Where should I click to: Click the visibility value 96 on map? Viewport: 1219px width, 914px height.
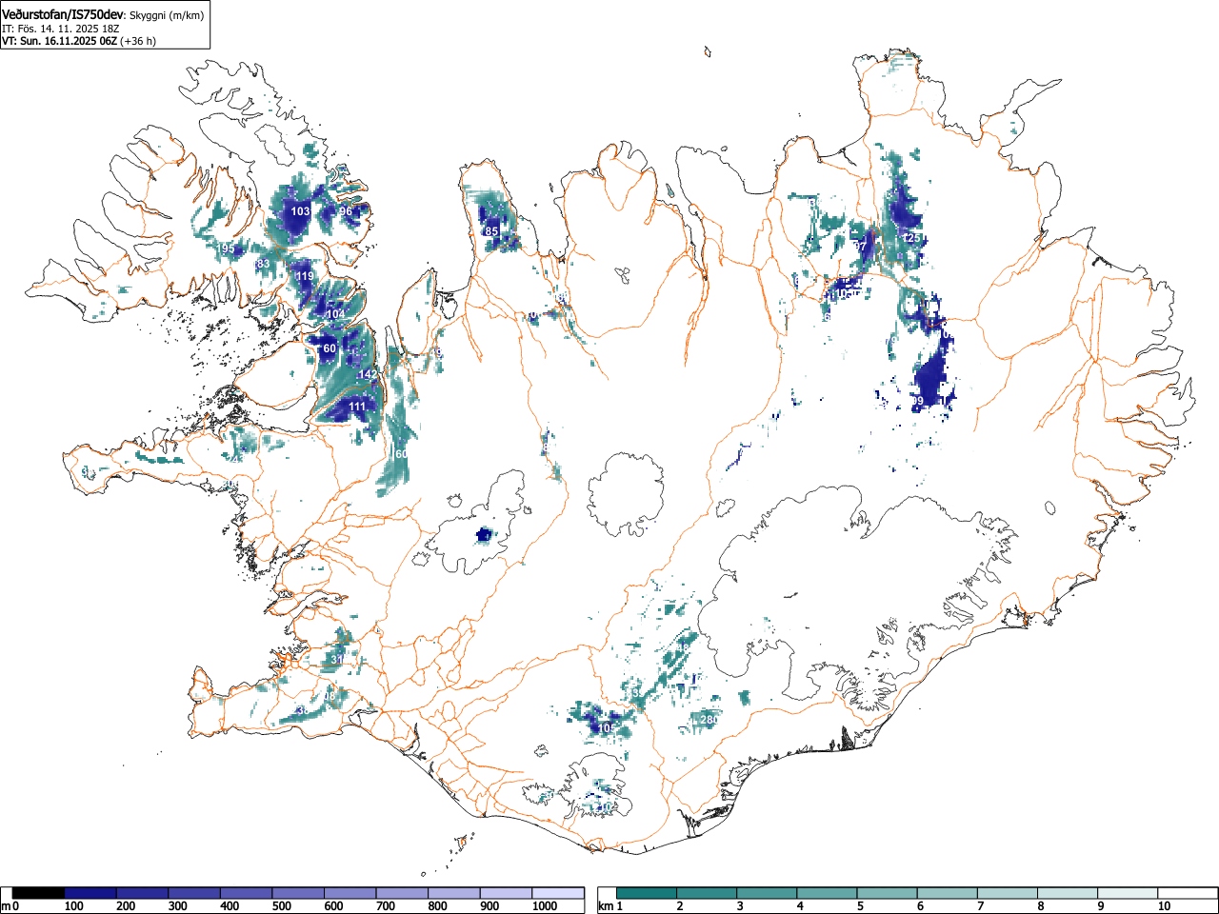click(346, 211)
